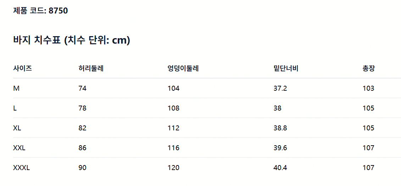Click hem width value 37.2
Screen dimensions: 401x186
[280, 89]
